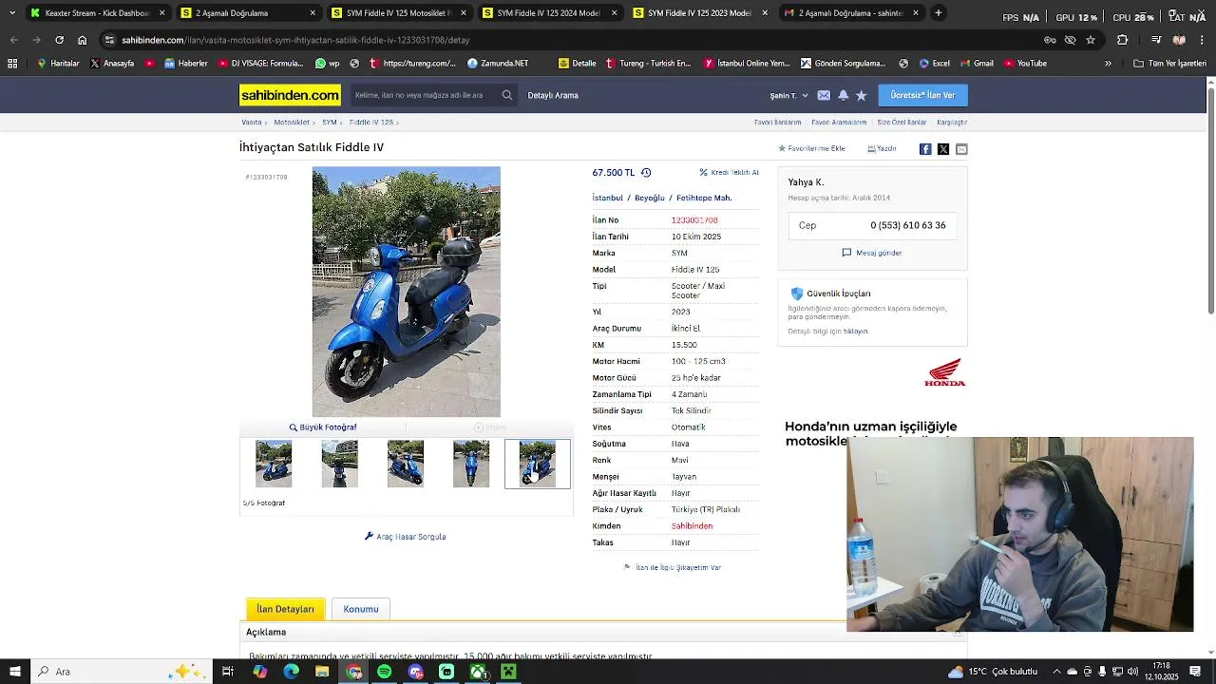The width and height of the screenshot is (1216, 684).
Task: Open the Chrome extensions puzzle icon
Action: click(1122, 40)
